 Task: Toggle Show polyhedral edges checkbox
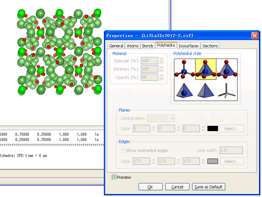coord(123,150)
